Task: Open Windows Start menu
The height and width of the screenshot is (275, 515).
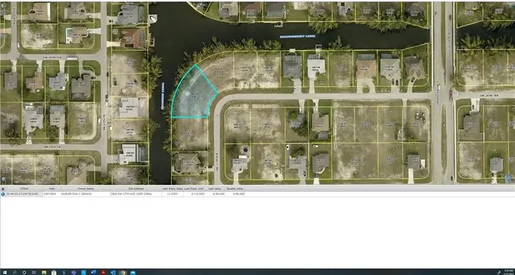Action: (x=5, y=272)
